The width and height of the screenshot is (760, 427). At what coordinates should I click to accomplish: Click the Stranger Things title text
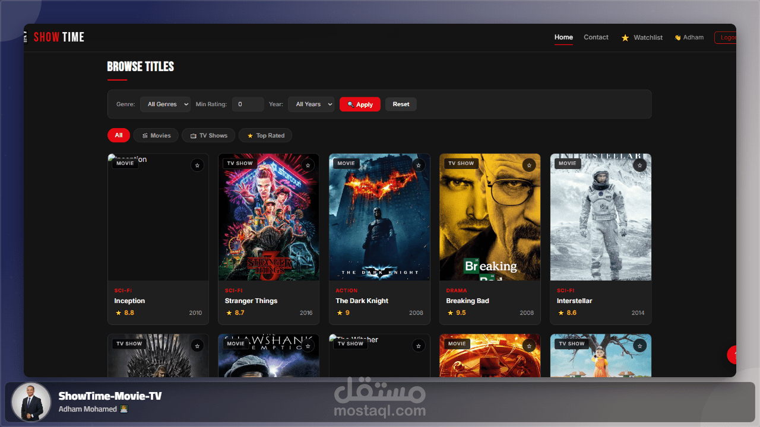click(251, 301)
